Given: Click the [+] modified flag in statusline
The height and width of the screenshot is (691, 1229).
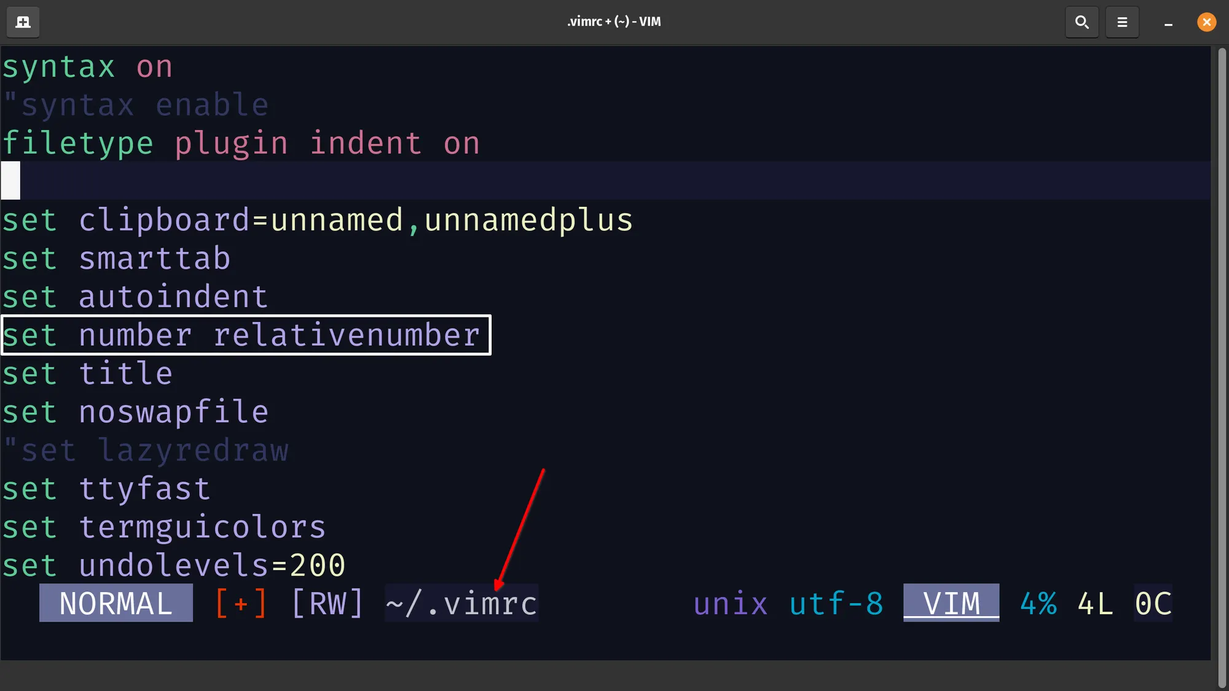Looking at the screenshot, I should pos(241,603).
